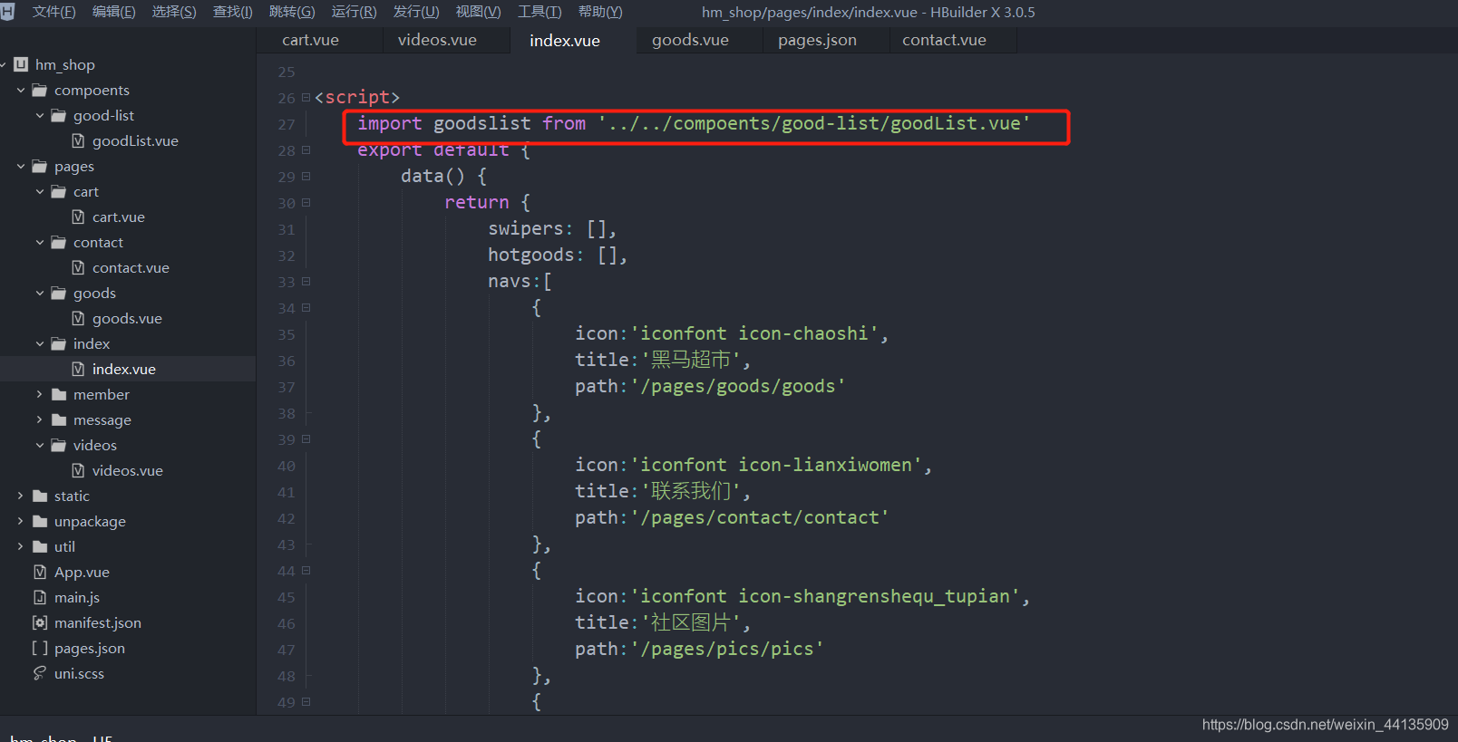Click the member folder icon
Viewport: 1458px width, 742px height.
tap(59, 395)
